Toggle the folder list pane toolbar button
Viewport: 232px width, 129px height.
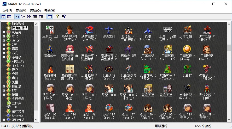(3, 17)
